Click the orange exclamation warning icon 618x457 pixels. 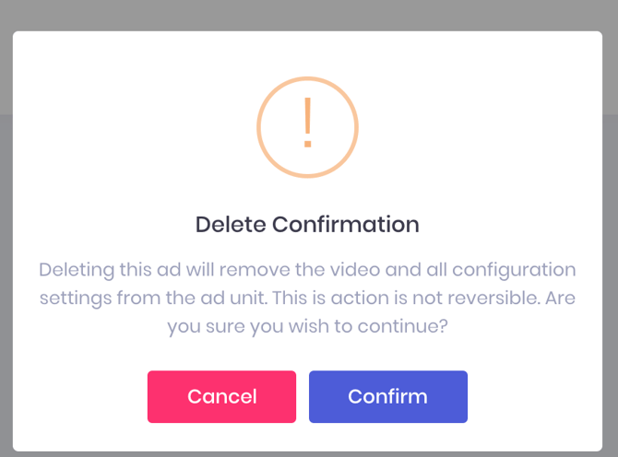[x=307, y=126]
